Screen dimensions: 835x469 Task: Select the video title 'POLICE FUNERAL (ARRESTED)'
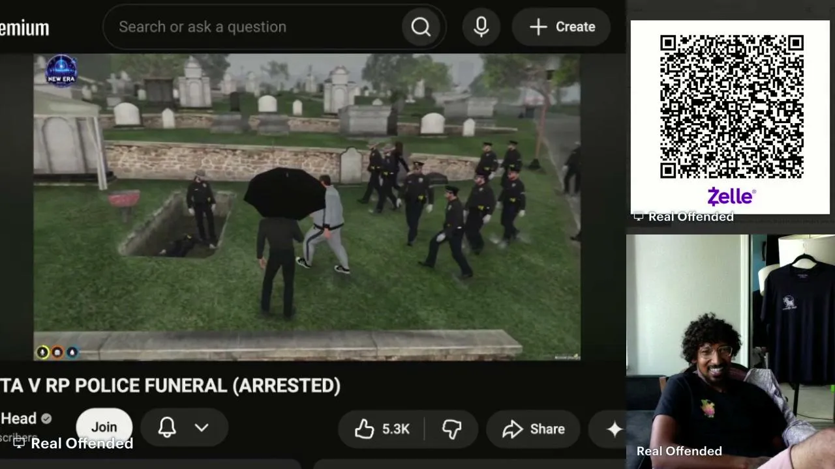point(208,386)
